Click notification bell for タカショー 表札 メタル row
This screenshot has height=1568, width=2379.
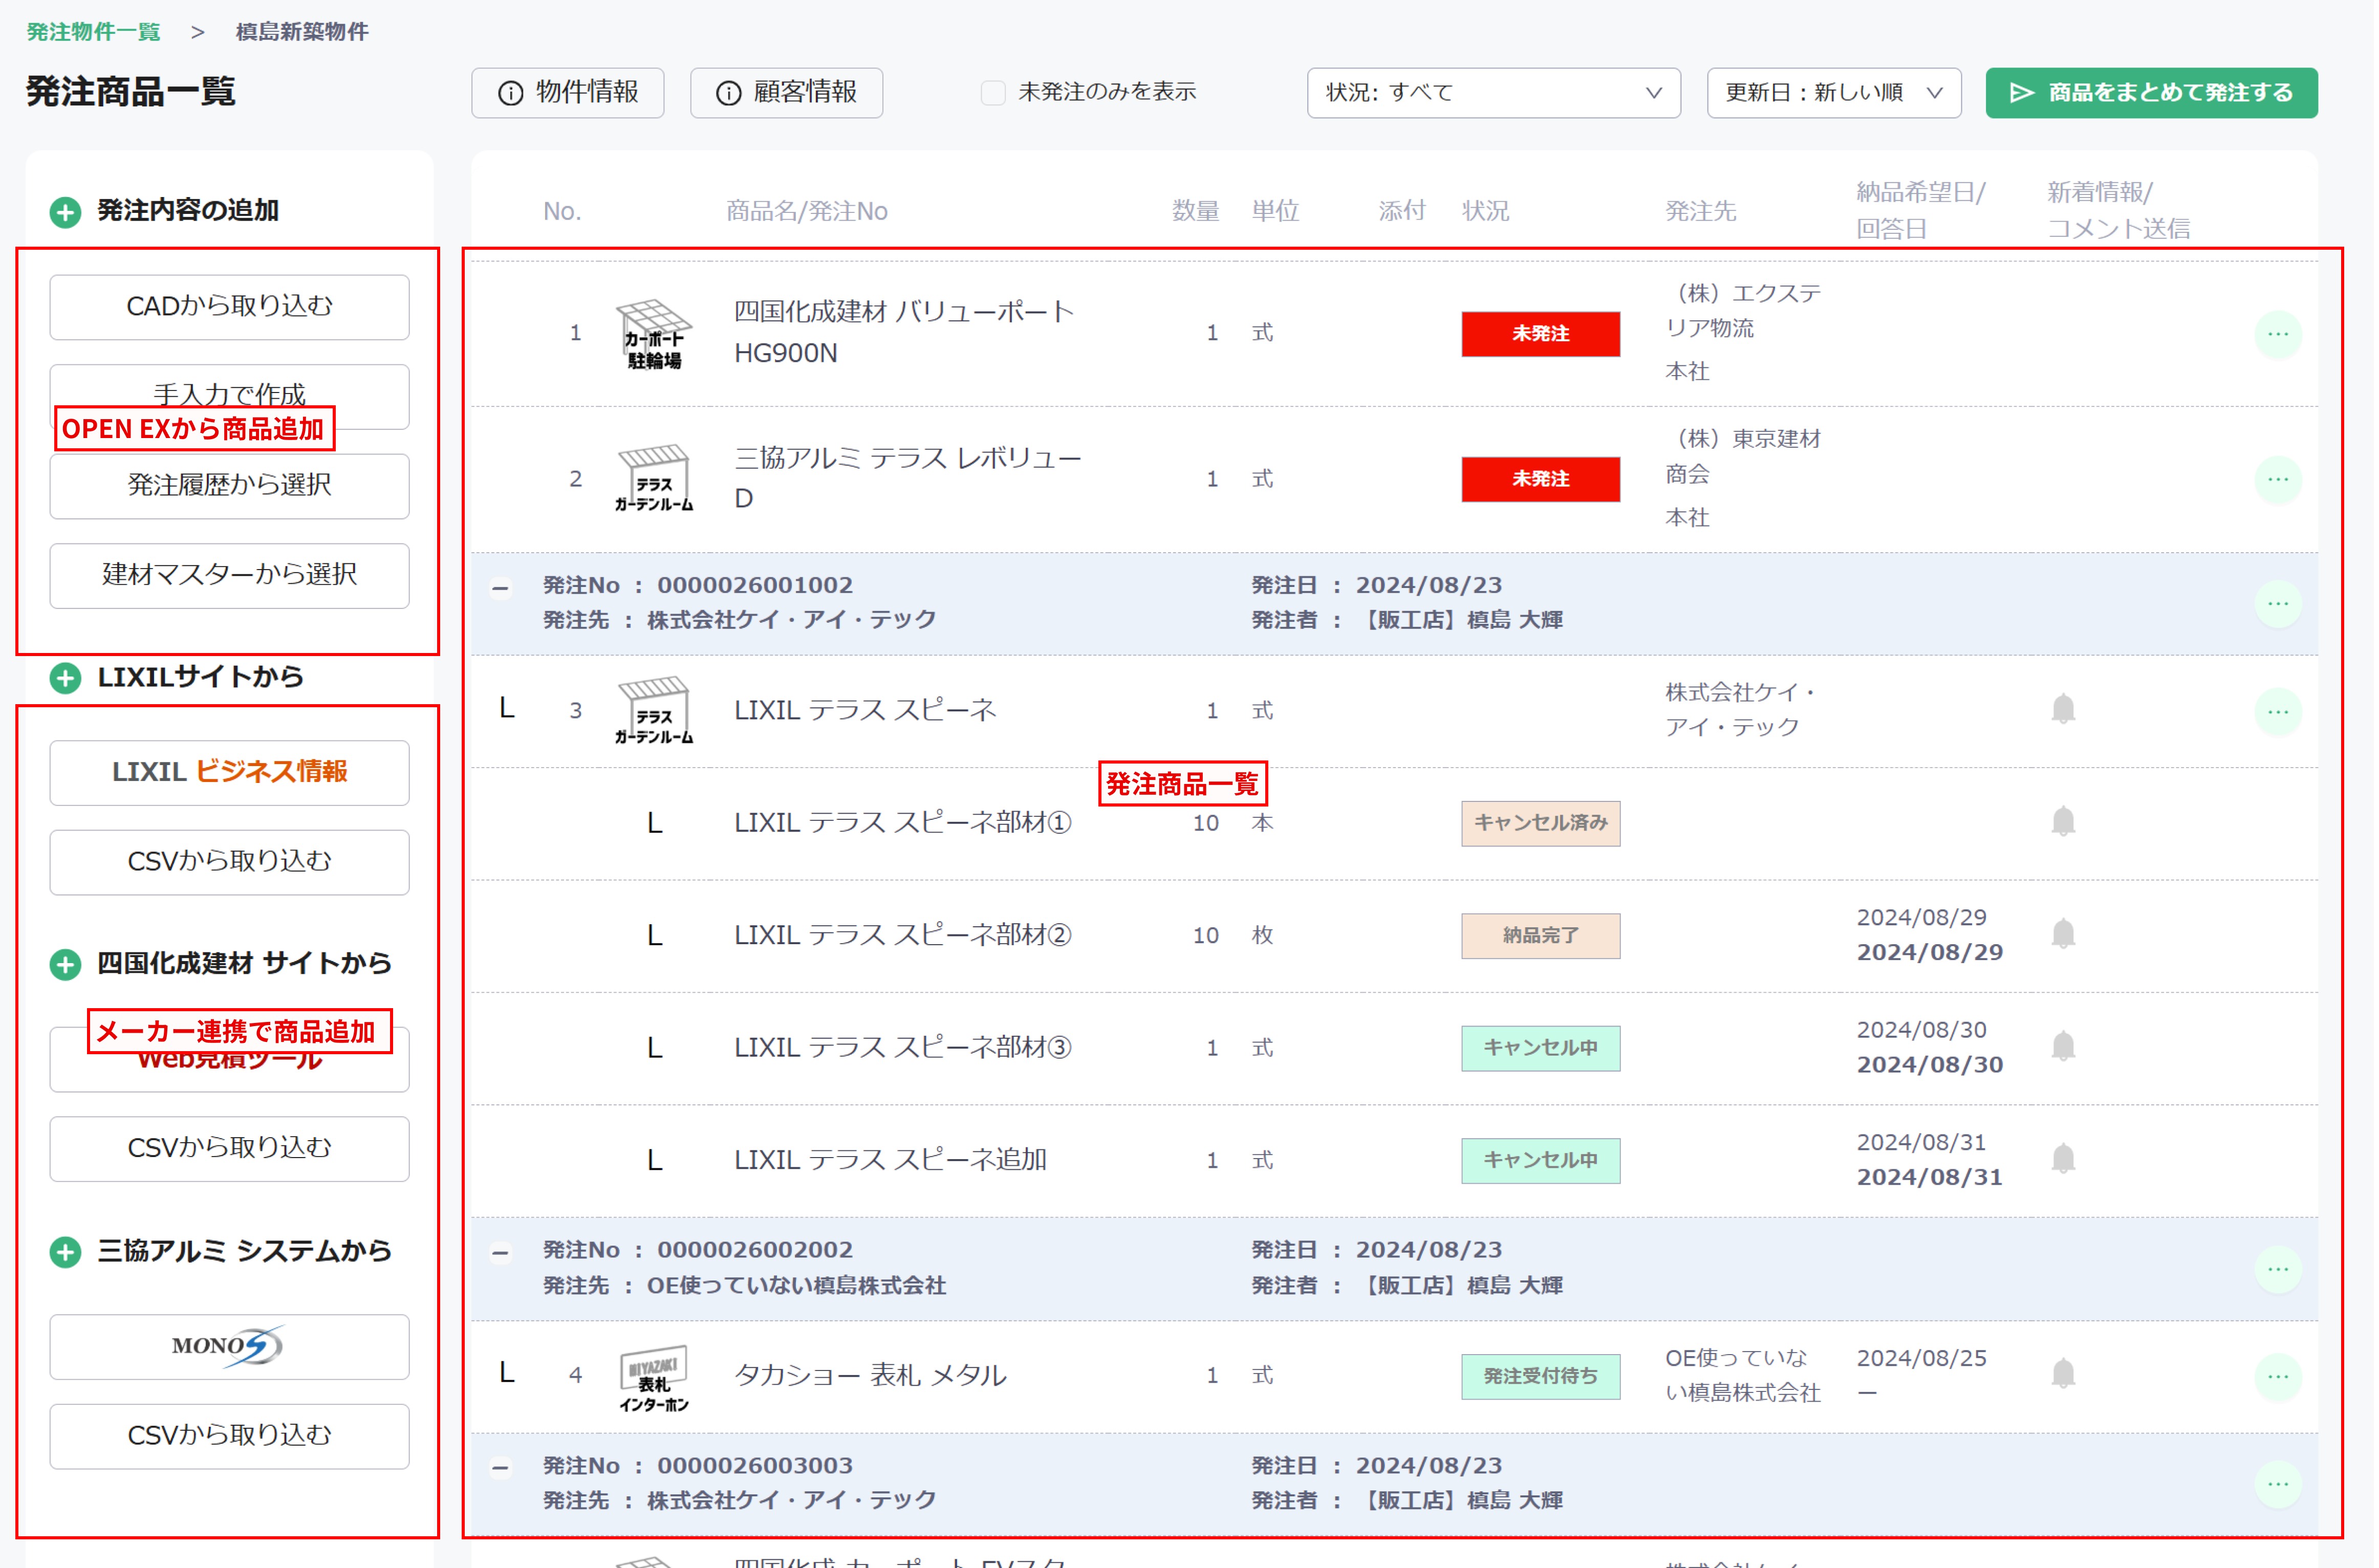2062,1374
